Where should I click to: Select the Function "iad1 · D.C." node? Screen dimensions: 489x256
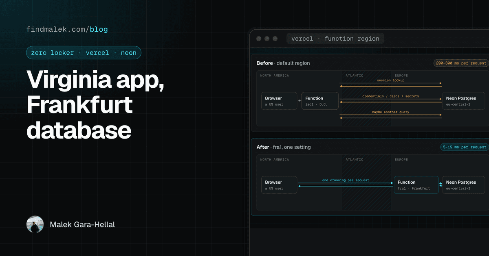(x=320, y=101)
